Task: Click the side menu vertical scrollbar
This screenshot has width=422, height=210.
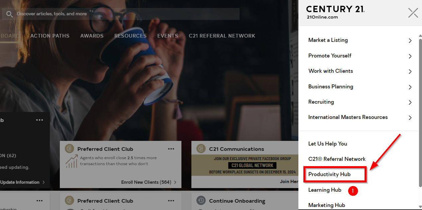Action: tap(420, 110)
